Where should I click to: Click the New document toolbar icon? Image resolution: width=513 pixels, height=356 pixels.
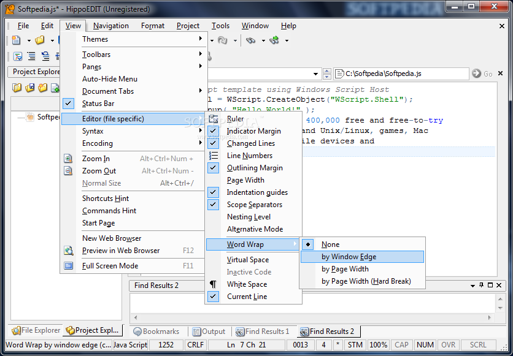16,40
